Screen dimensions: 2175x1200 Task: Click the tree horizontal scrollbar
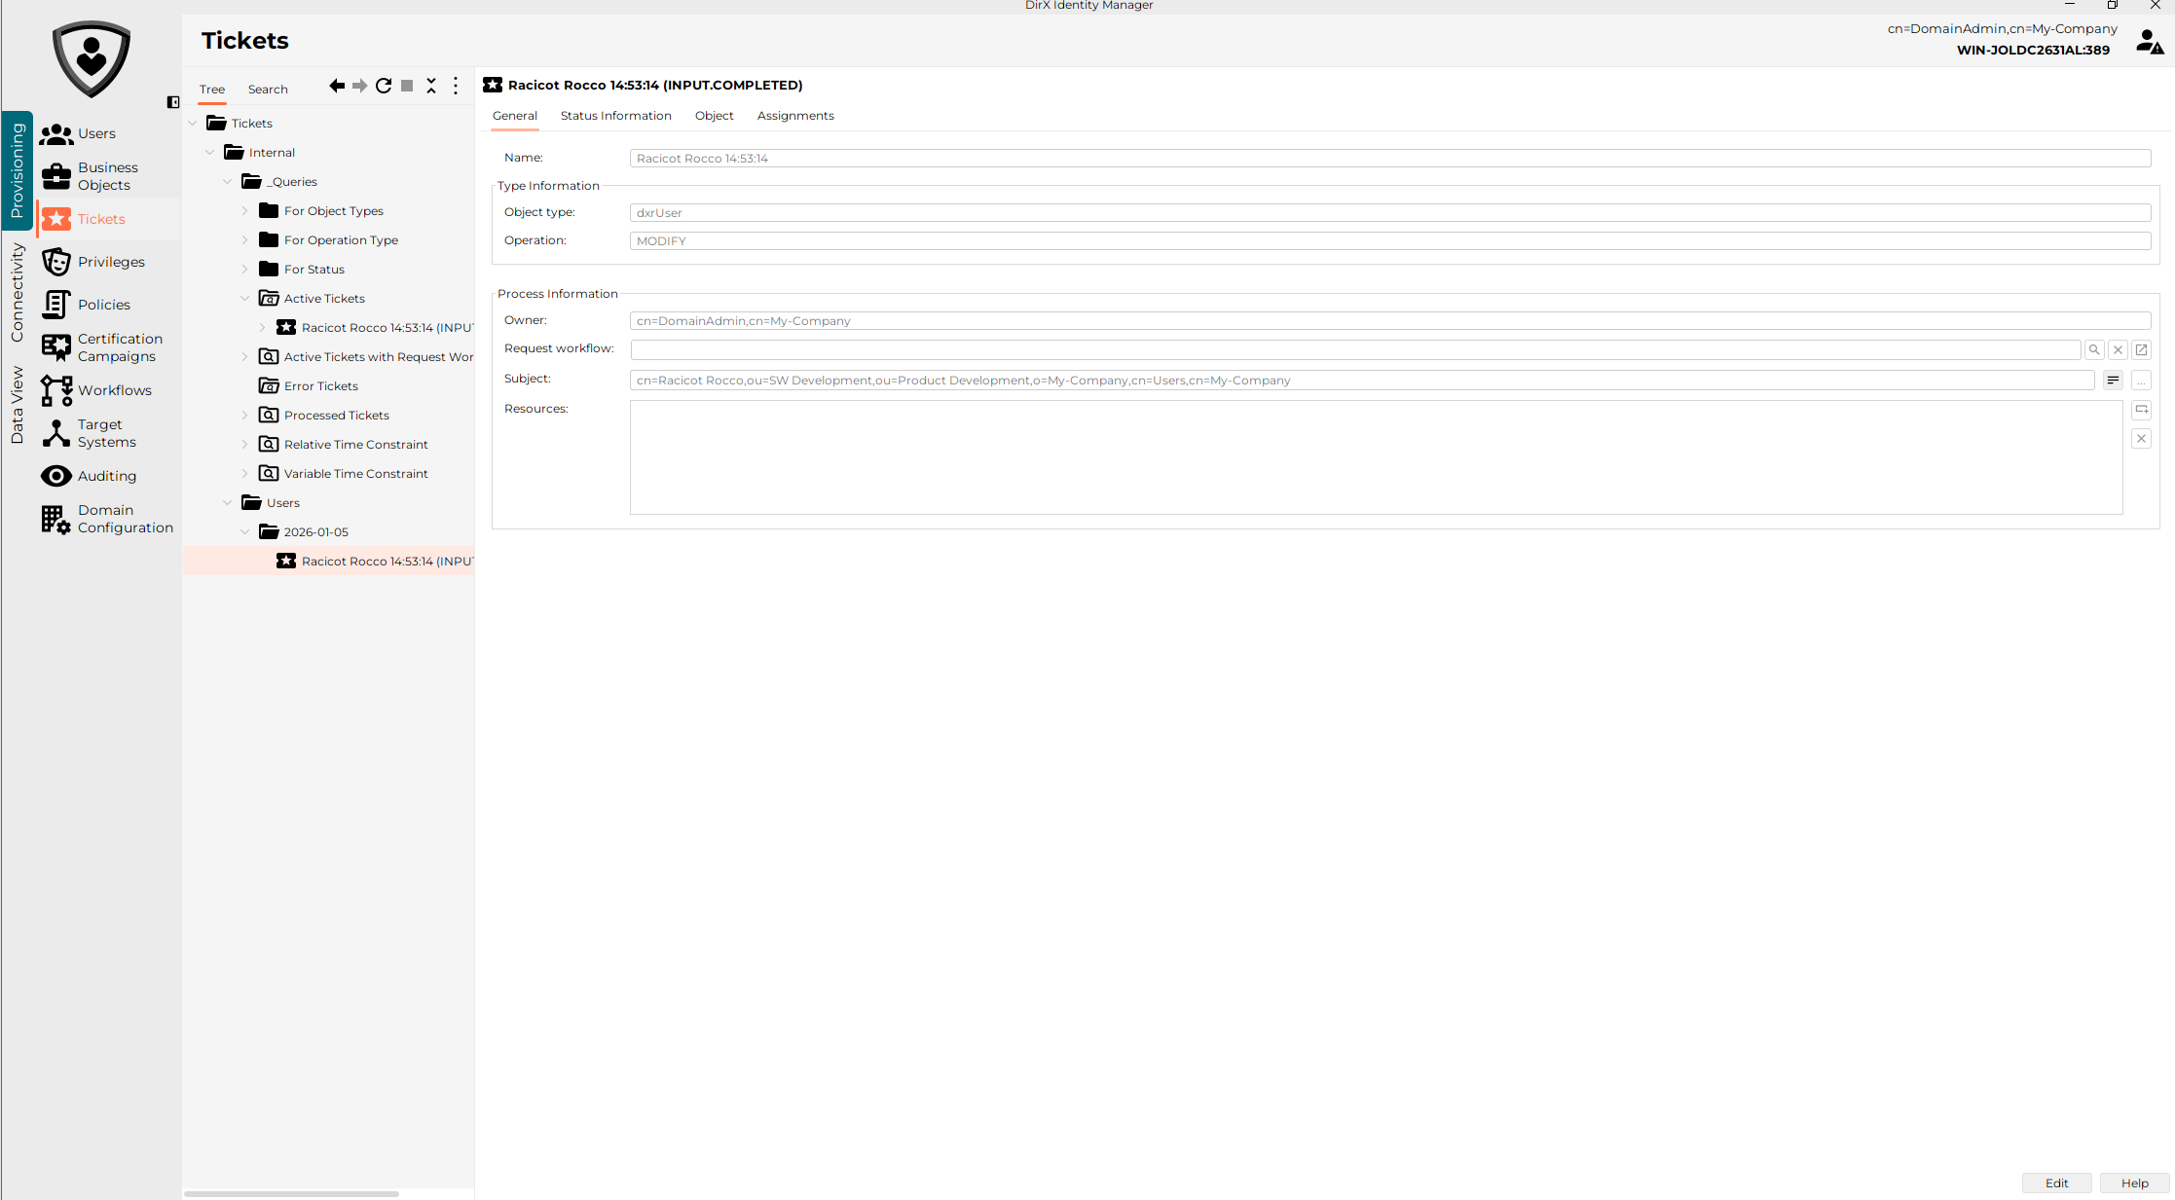point(291,1194)
